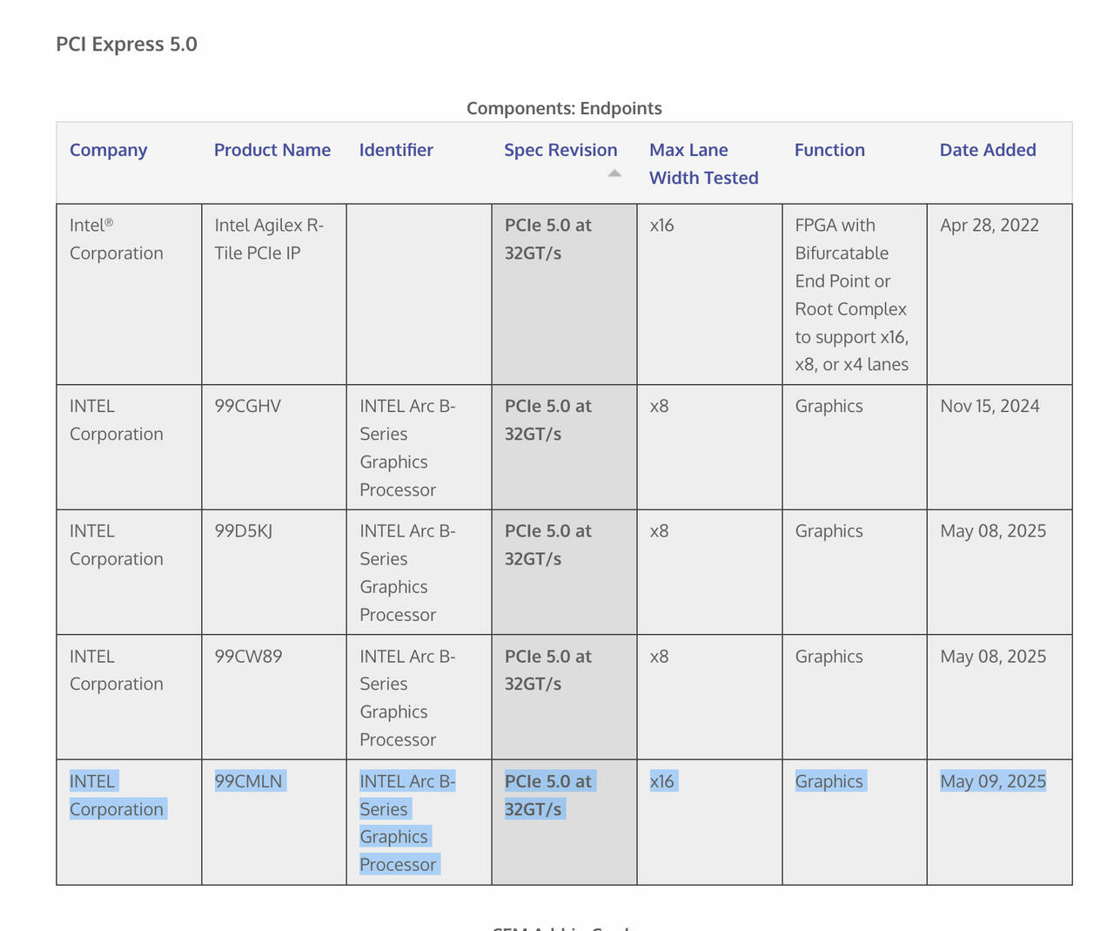Click product name 99CGHV
The image size is (1114, 931).
tap(247, 406)
